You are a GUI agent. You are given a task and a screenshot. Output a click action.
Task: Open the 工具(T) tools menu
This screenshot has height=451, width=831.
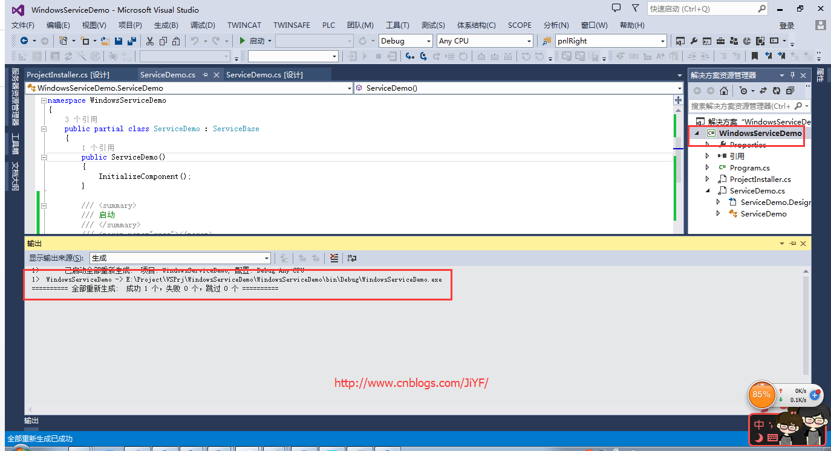397,25
